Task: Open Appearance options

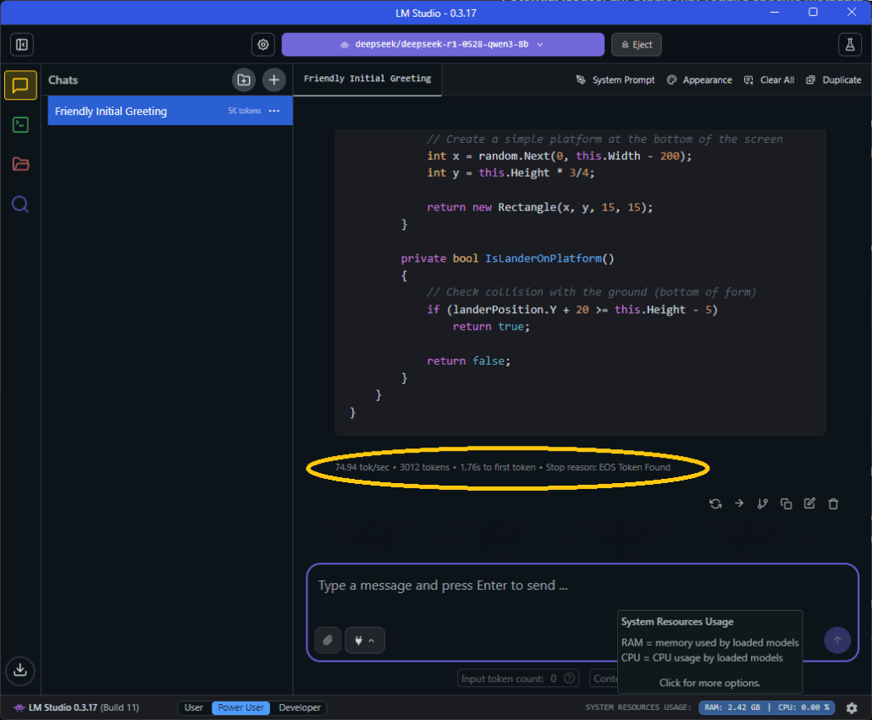Action: click(x=699, y=80)
